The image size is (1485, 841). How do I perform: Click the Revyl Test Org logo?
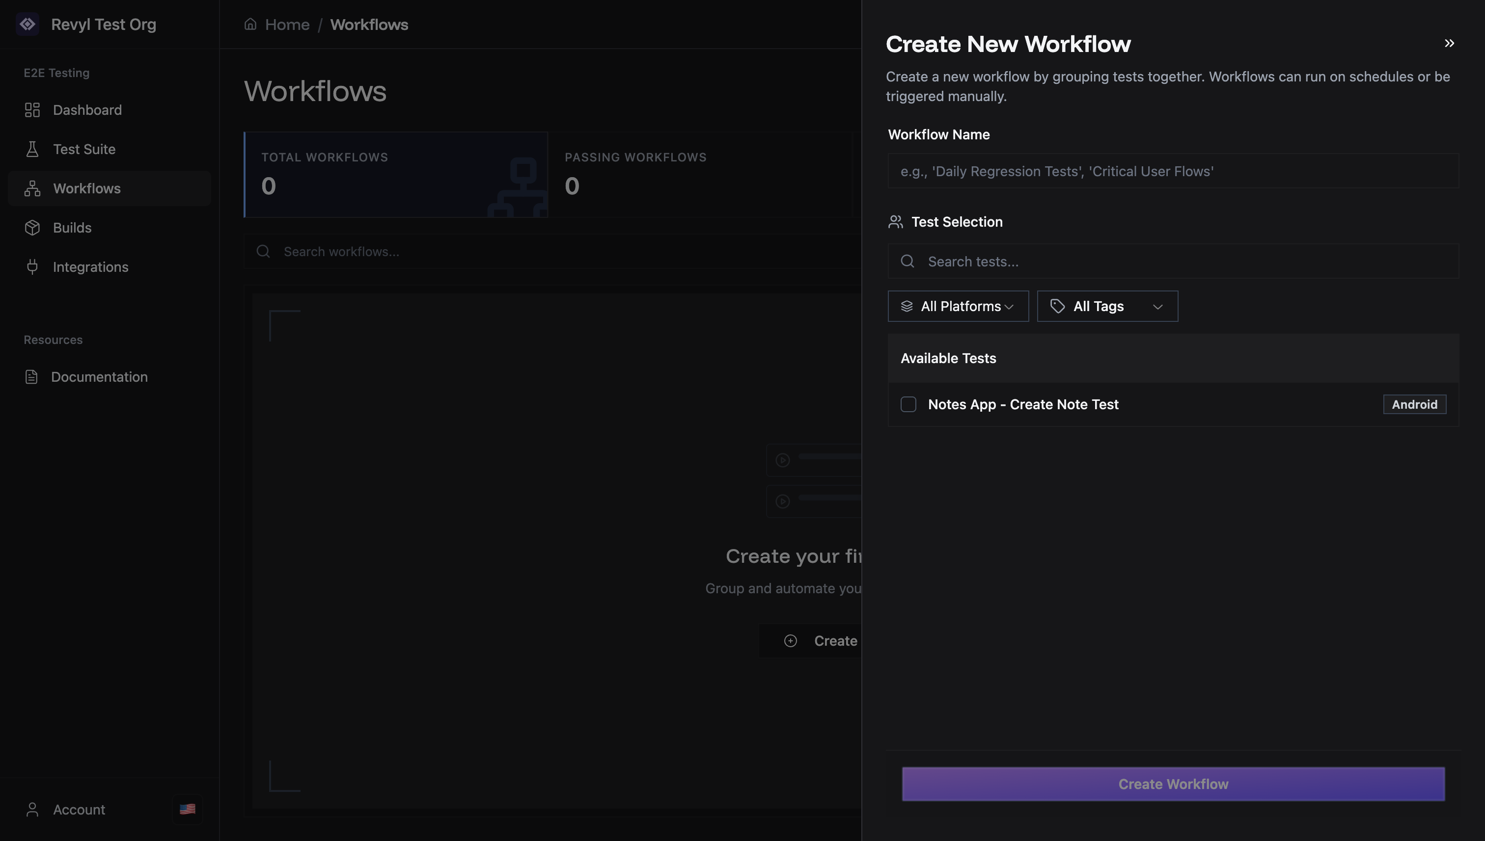[28, 24]
